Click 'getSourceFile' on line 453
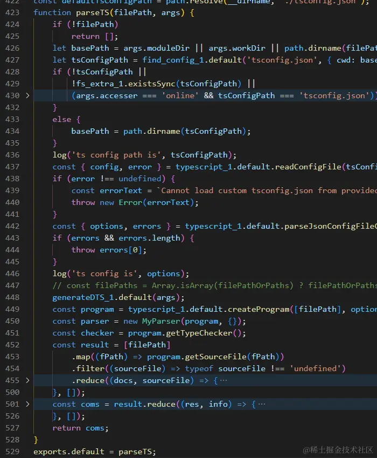The image size is (377, 458). tap(215, 357)
